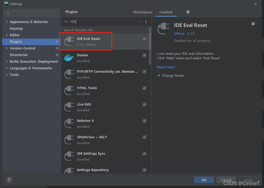Viewport: 264px width, 188px height.
Task: Click the Apply button
Action: pos(248,180)
